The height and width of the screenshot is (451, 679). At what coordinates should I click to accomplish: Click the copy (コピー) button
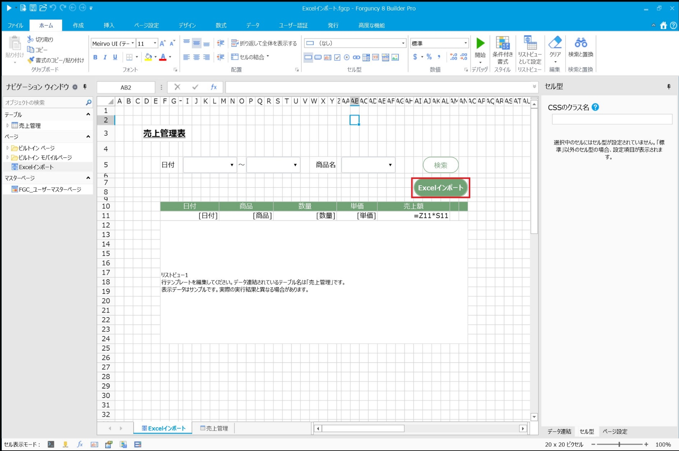pos(38,50)
